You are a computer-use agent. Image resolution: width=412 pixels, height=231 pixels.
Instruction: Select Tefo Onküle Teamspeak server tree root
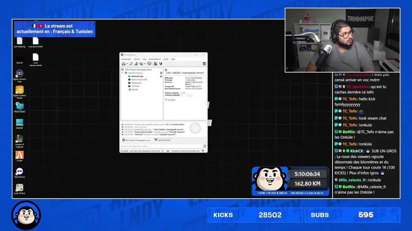[138, 70]
